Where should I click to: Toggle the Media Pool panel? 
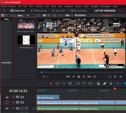click(x=17, y=11)
